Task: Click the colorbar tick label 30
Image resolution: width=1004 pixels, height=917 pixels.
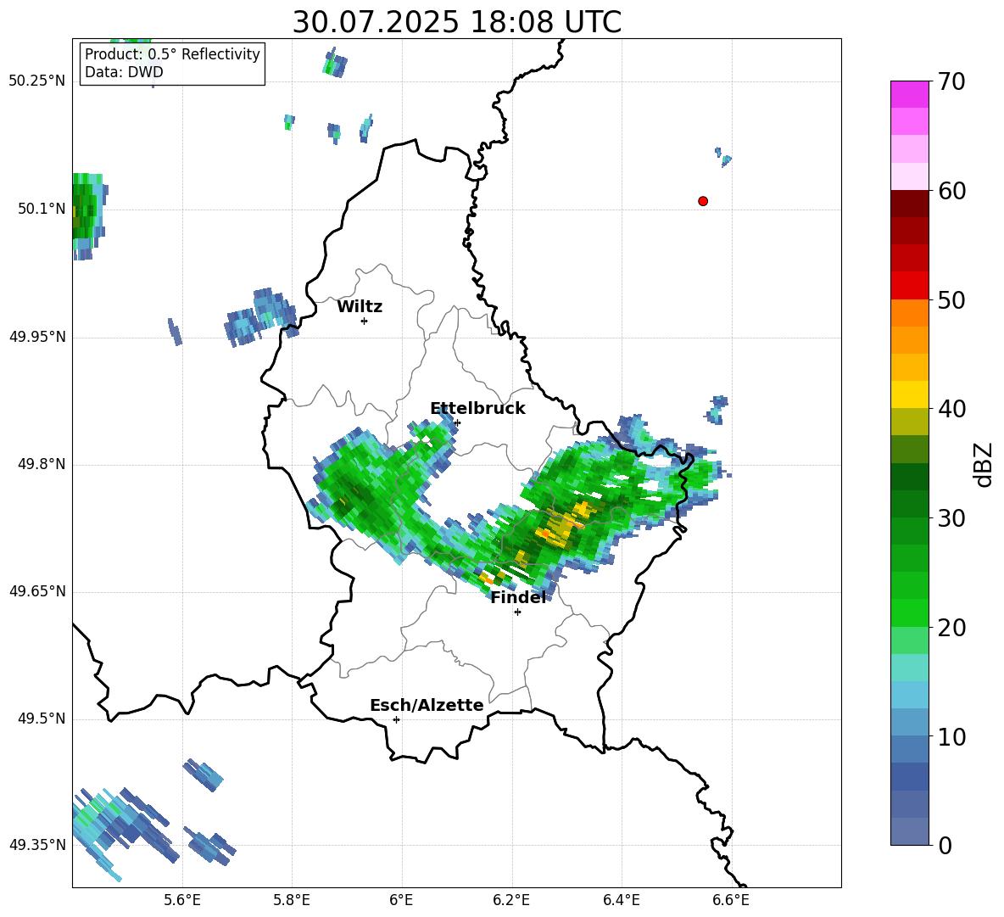Action: tap(951, 518)
